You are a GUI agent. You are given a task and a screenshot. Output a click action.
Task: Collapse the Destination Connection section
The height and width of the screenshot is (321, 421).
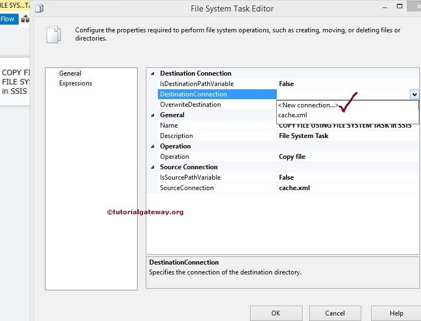pyautogui.click(x=152, y=73)
